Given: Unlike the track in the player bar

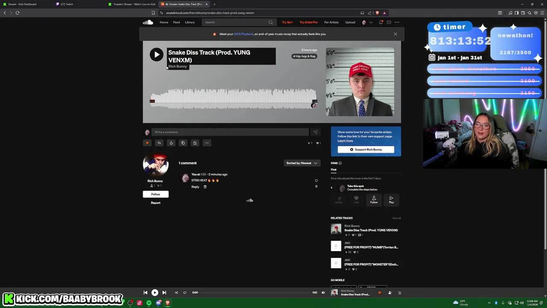Looking at the screenshot, I should pos(379,293).
